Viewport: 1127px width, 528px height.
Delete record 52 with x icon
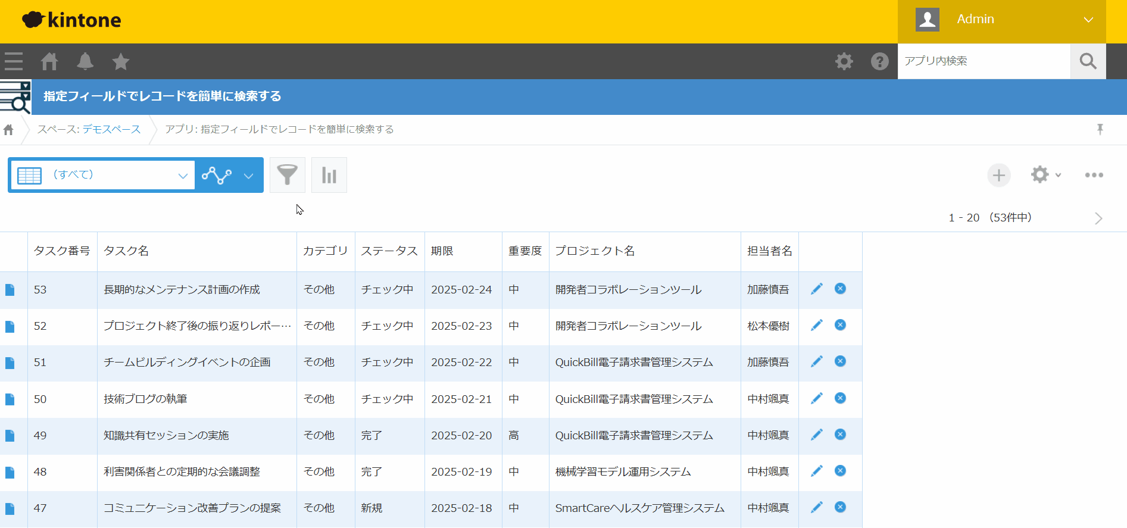(x=840, y=325)
